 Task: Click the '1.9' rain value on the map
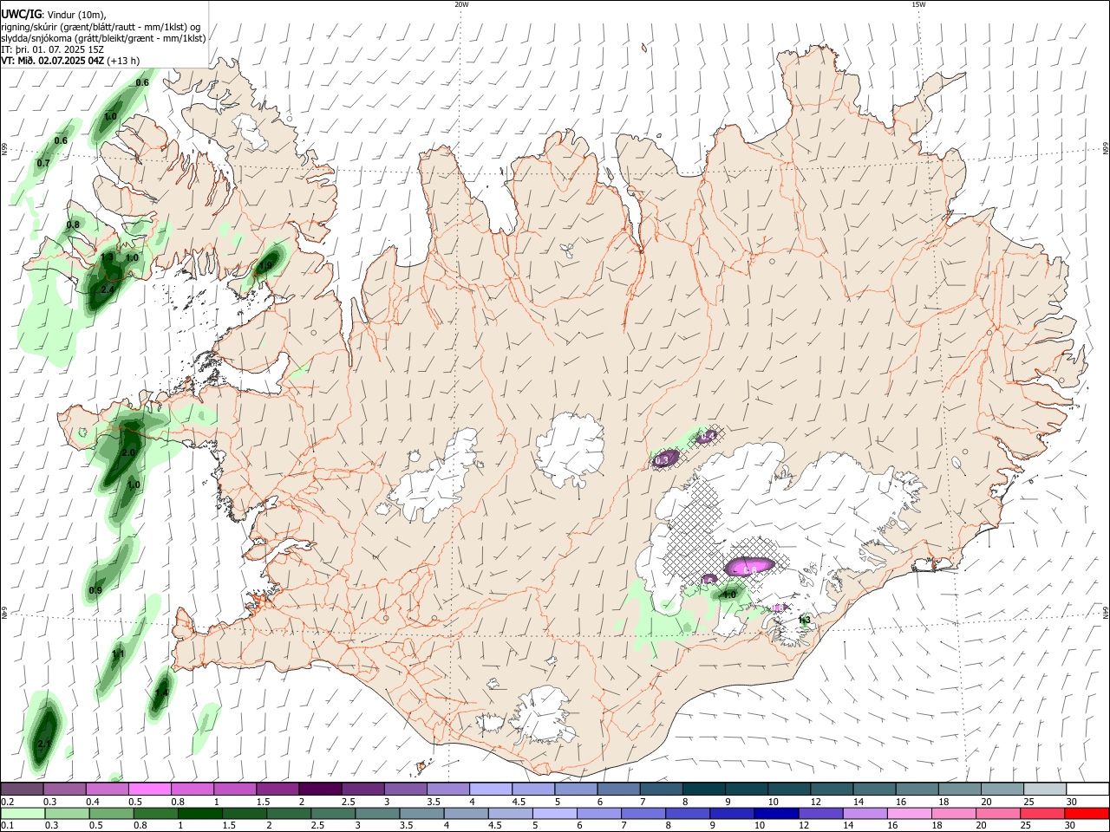266,265
